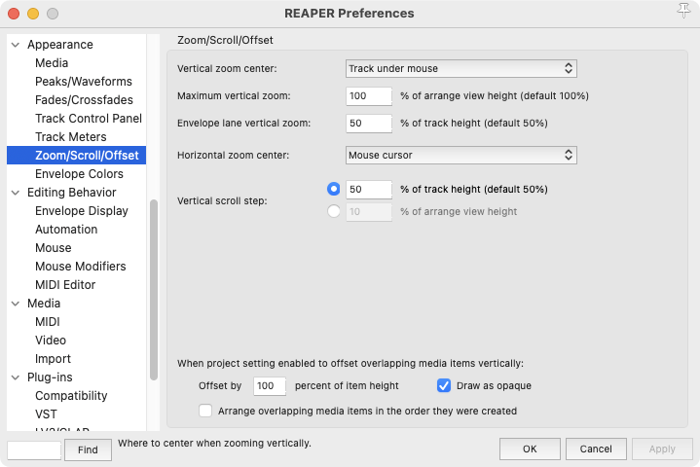
Task: Open the Vertical zoom center dropdown
Action: pos(461,69)
